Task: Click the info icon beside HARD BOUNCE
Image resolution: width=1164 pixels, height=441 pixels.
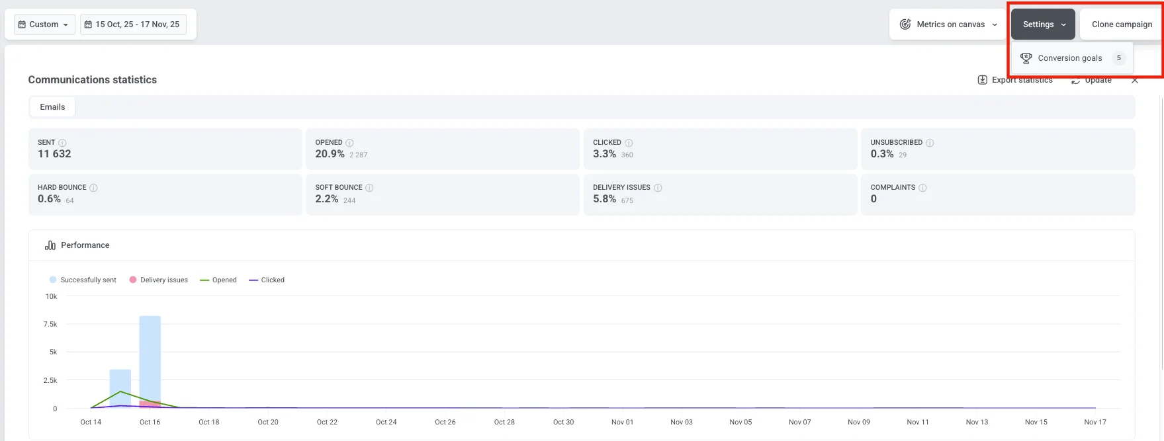Action: [93, 188]
